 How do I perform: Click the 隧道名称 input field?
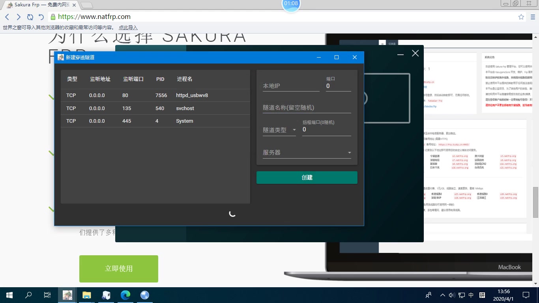pos(307,107)
